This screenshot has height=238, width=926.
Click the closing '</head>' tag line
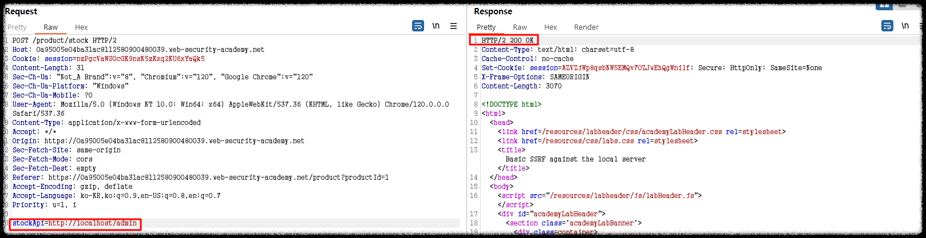[x=503, y=178]
